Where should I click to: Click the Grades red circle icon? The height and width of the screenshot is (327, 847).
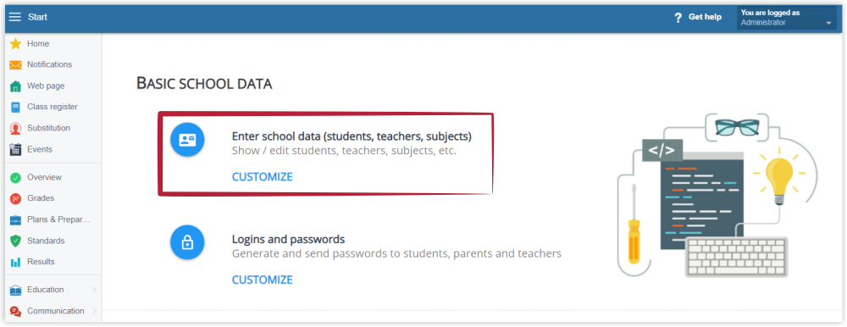(15, 199)
